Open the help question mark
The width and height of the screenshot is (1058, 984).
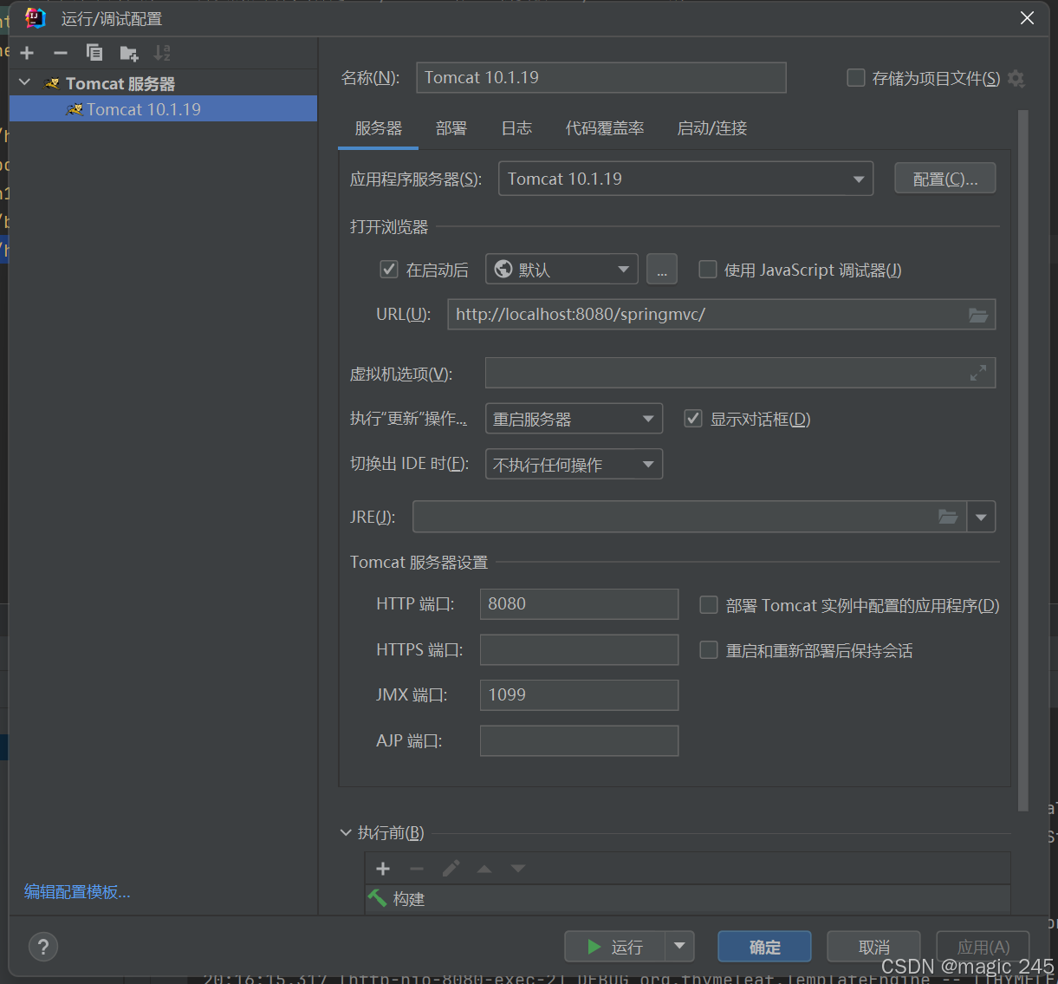coord(43,946)
